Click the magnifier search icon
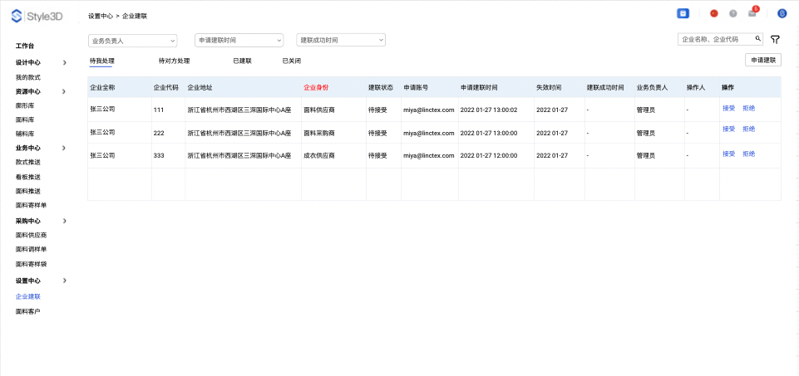 [757, 38]
